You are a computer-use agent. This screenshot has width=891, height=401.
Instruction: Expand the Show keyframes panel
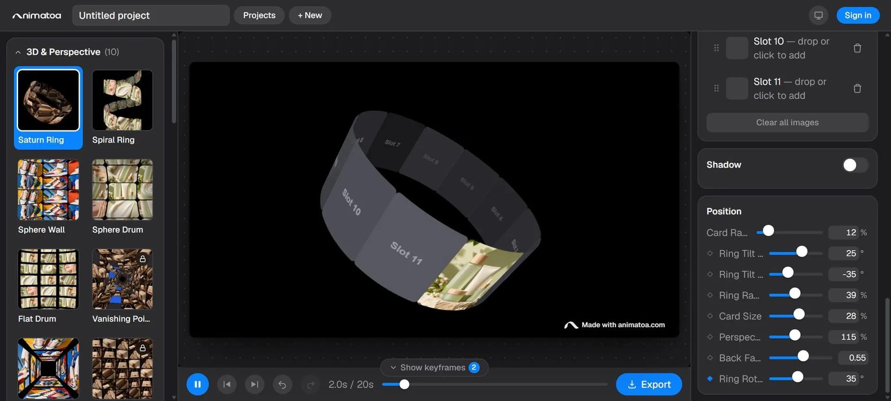click(x=434, y=368)
